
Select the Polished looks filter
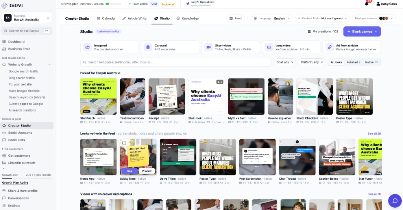point(353,62)
